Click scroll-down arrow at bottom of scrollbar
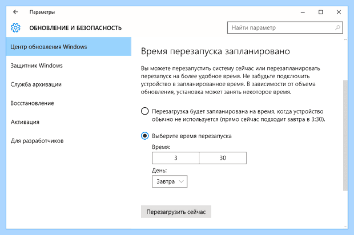 [x=345, y=226]
